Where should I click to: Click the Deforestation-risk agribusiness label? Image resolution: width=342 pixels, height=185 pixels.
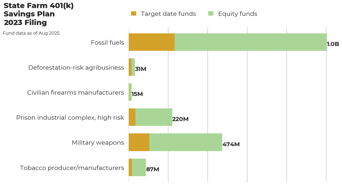tap(76, 67)
